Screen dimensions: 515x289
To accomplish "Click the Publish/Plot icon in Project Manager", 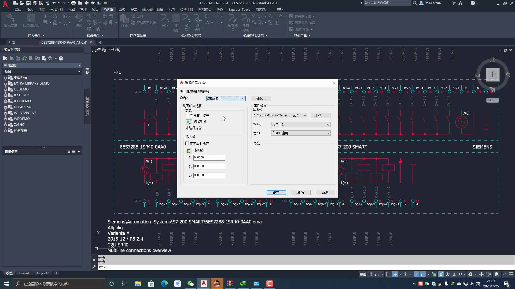I will tap(50, 58).
